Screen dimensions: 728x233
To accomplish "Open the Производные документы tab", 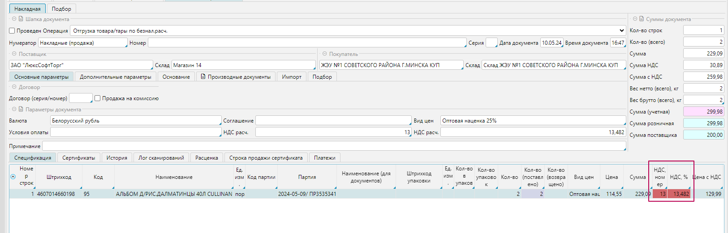I will (x=236, y=77).
